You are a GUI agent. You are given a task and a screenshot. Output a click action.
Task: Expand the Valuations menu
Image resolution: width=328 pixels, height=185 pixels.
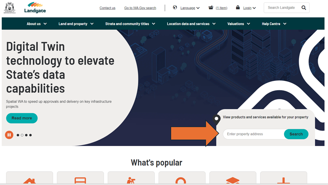tap(239, 24)
